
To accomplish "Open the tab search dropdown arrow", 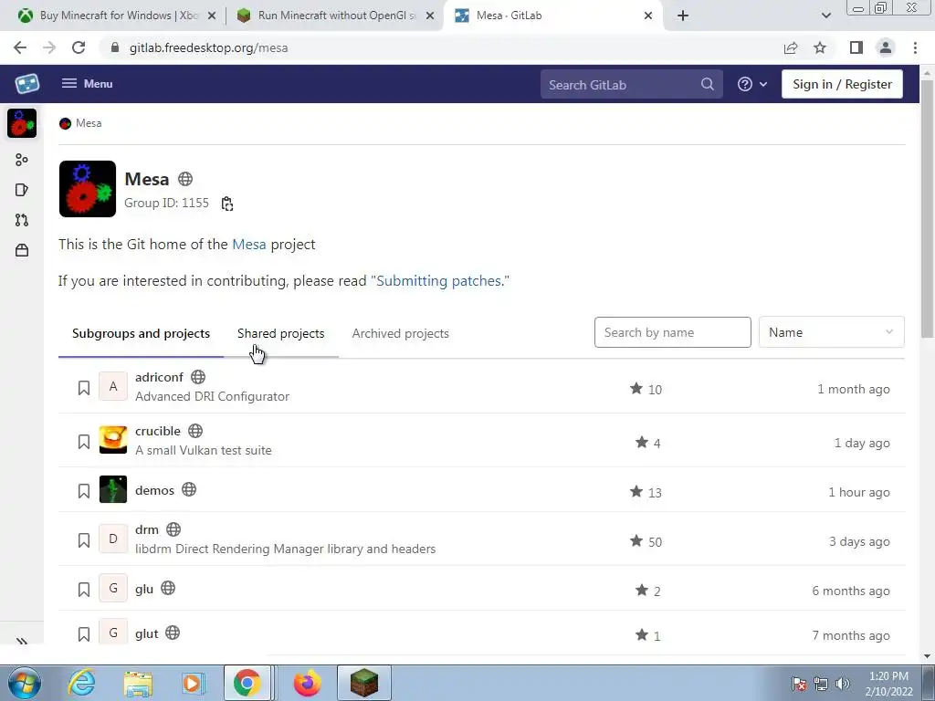I will coord(825,16).
